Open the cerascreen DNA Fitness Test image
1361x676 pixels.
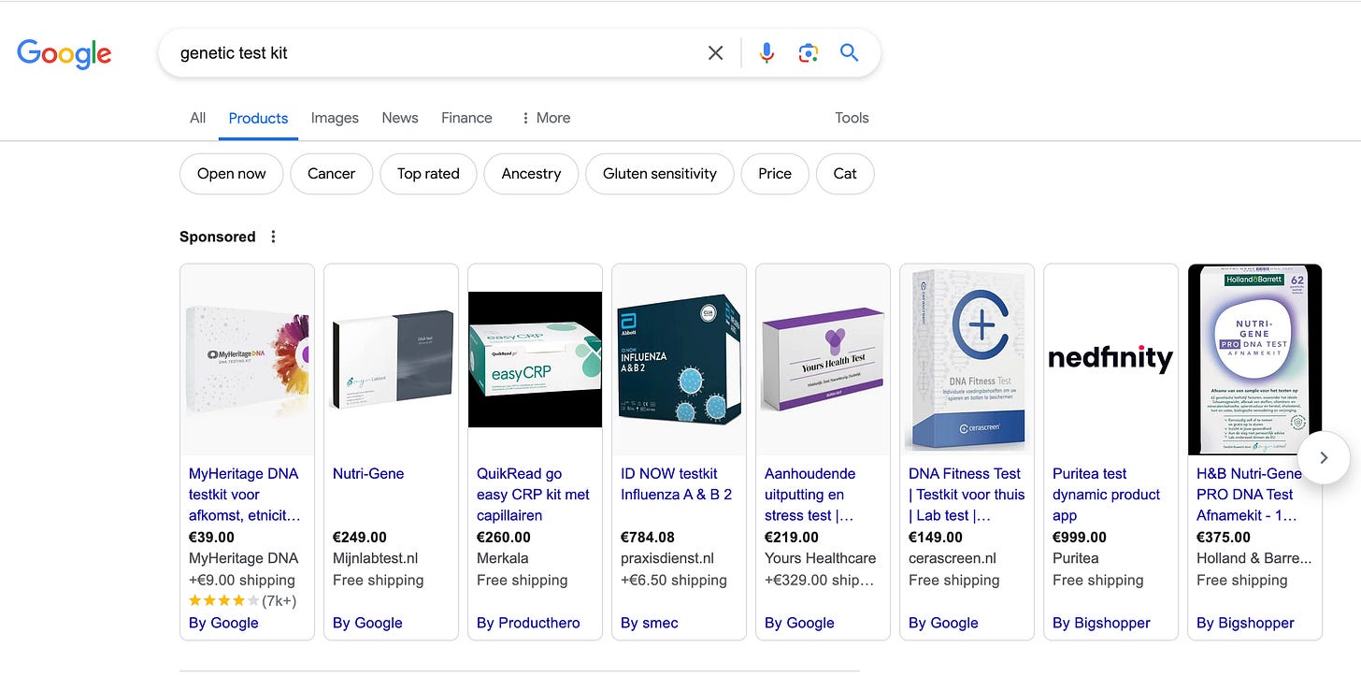click(x=967, y=359)
